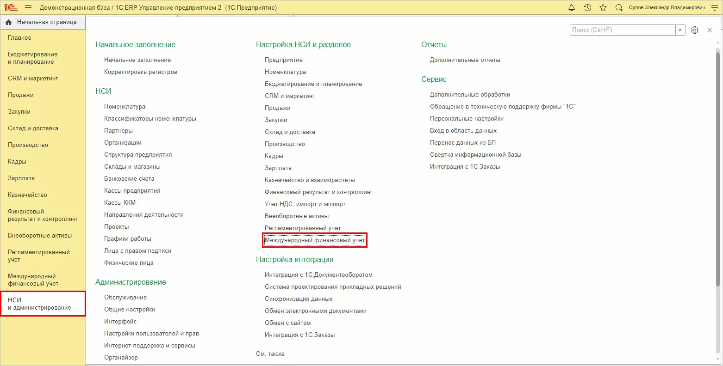Open Обмен электронными документами
723x366 pixels.
316,311
